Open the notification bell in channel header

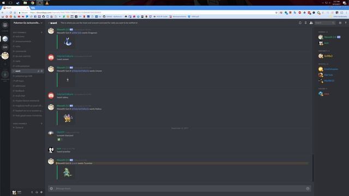300,23
